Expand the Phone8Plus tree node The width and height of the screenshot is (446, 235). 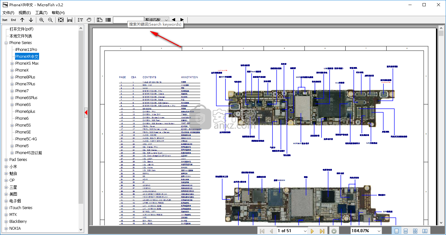point(12,77)
